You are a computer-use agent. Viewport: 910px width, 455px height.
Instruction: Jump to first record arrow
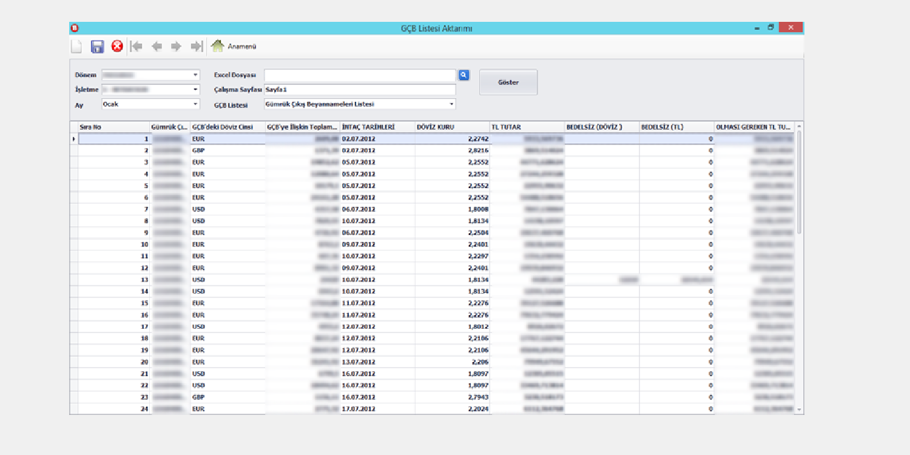click(136, 47)
